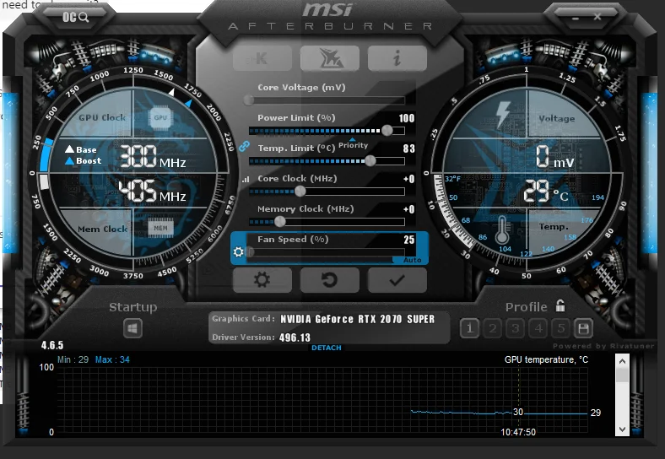Select profile slot 4

click(x=538, y=328)
